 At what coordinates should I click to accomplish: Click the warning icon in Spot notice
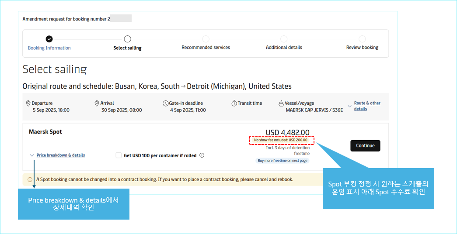30,179
